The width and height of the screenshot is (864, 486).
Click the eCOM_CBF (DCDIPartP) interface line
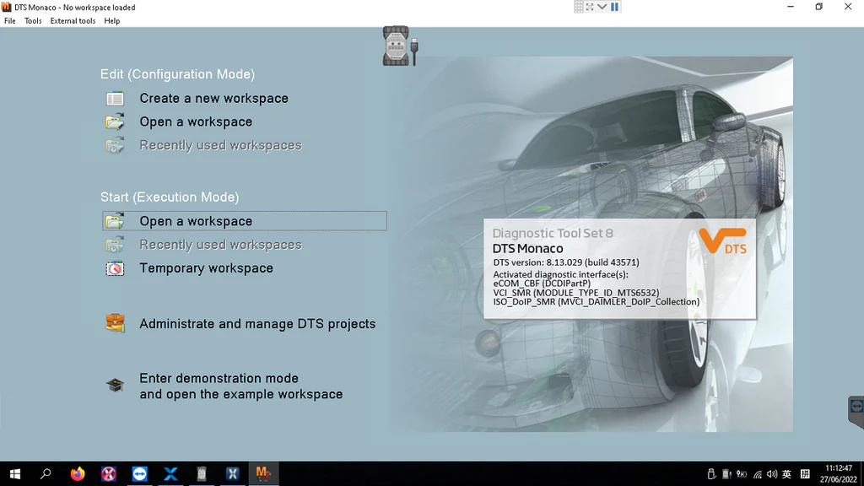[x=542, y=283]
